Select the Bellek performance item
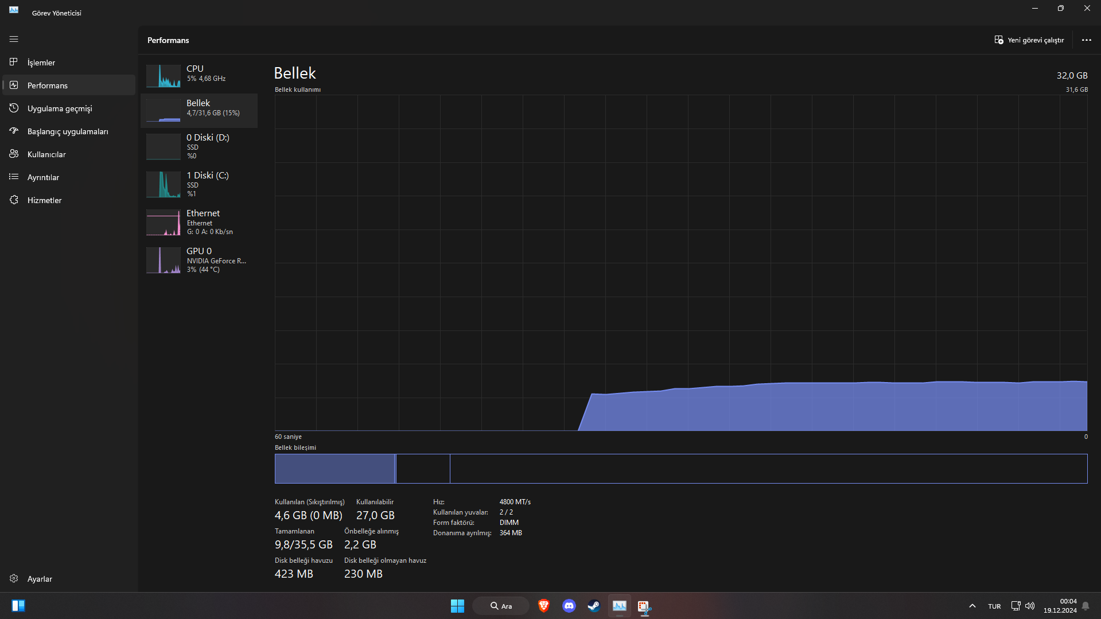The image size is (1101, 619). tap(199, 110)
